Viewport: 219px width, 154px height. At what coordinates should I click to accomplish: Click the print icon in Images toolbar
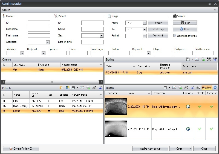(198, 87)
